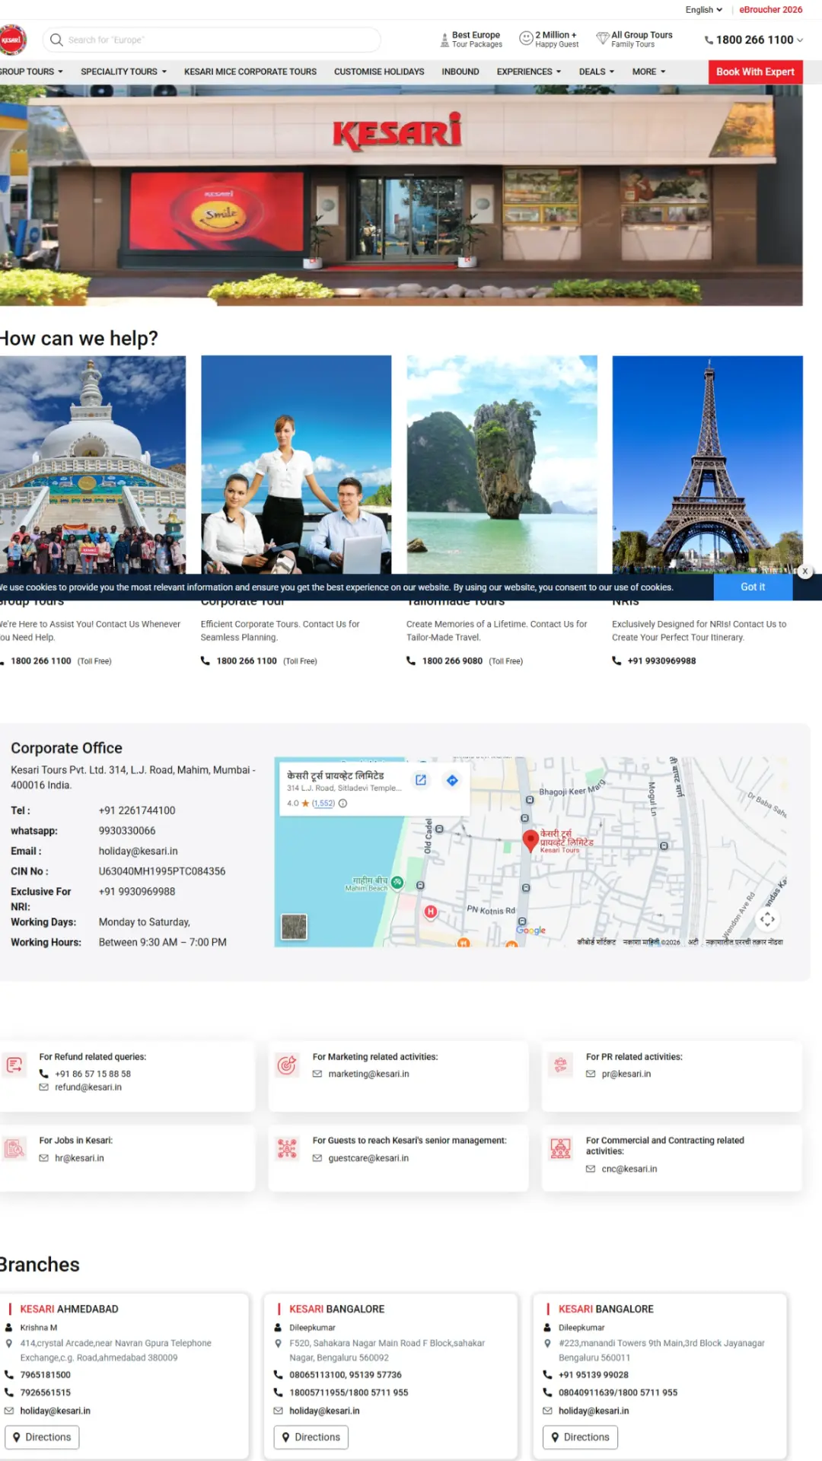
Task: Click the Kesari storefront banner image
Action: coord(401,196)
